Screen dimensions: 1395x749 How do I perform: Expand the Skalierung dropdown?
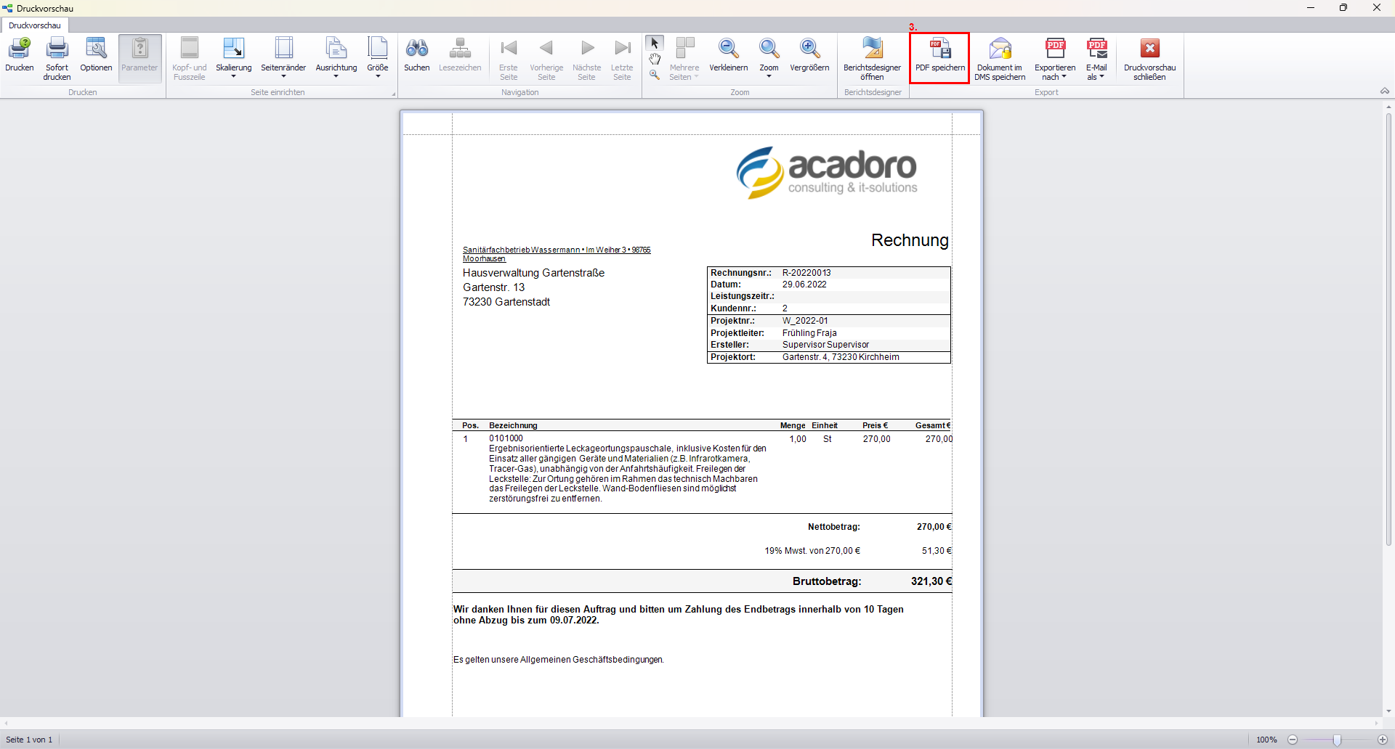pos(233,76)
